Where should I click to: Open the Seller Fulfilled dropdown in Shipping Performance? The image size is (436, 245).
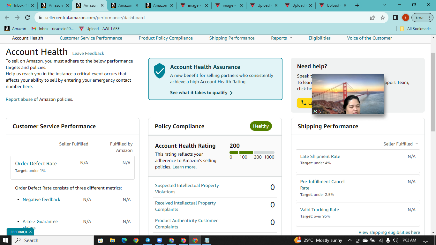point(401,144)
